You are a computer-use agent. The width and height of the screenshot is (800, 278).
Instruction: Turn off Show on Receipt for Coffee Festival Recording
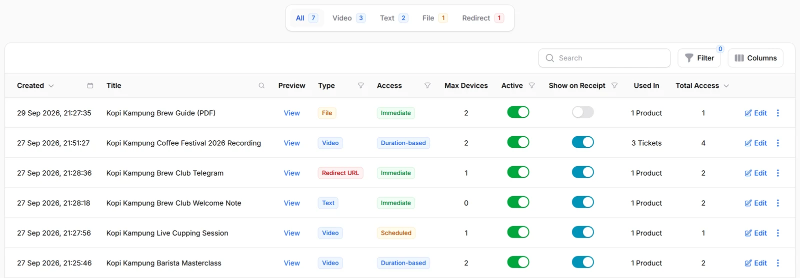coord(583,142)
